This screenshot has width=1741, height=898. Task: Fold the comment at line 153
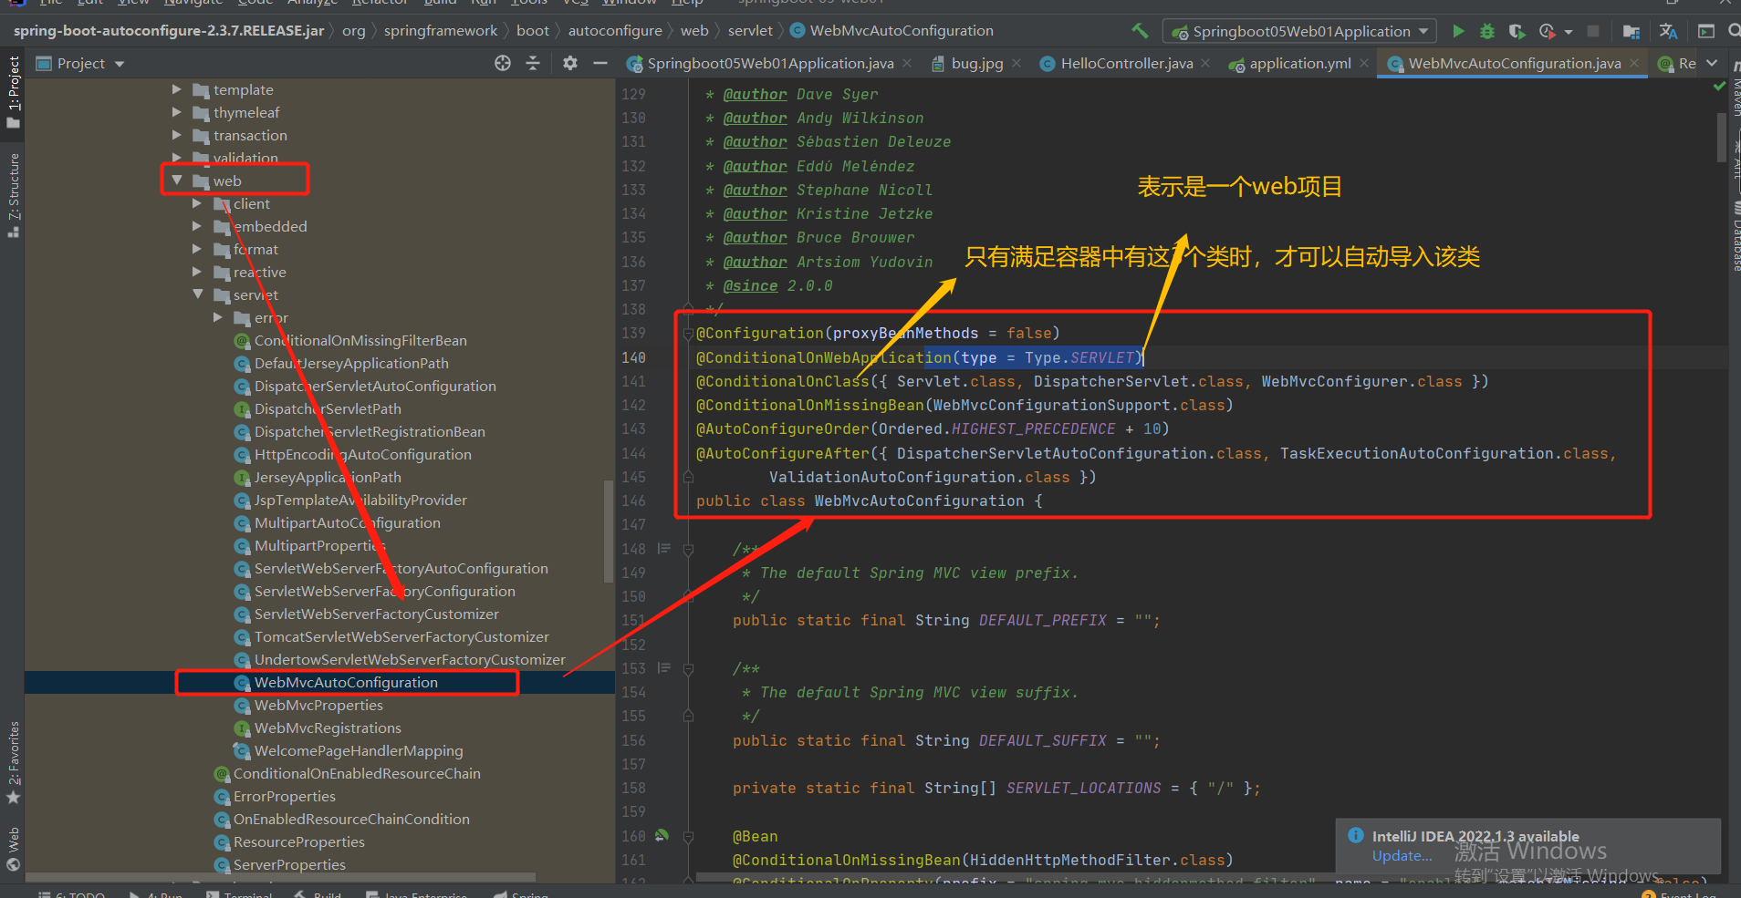[x=689, y=668]
